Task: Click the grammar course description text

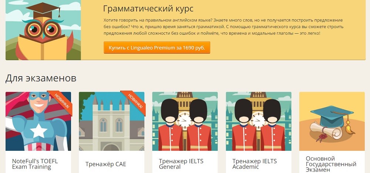Action: (x=223, y=27)
